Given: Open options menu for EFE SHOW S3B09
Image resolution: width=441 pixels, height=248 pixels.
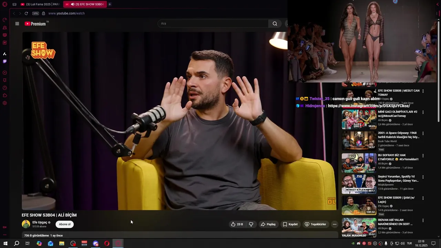Looking at the screenshot, I should pos(423,198).
